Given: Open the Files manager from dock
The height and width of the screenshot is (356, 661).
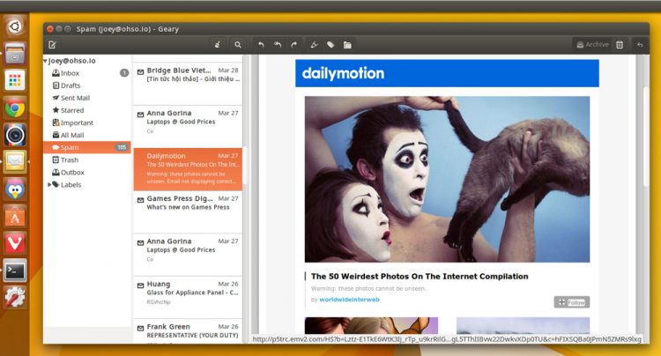Looking at the screenshot, I should 15,53.
